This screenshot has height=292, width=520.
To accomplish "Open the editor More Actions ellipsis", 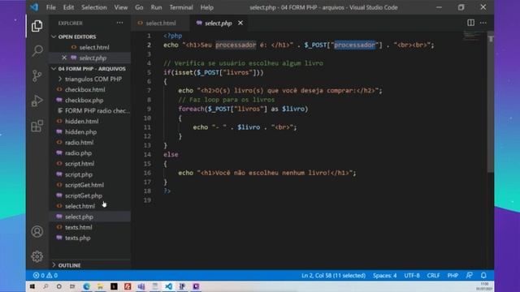I will [483, 23].
